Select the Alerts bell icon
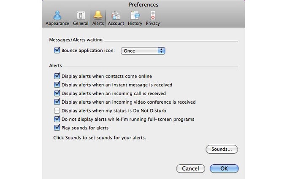The image size is (287, 179). [98, 15]
